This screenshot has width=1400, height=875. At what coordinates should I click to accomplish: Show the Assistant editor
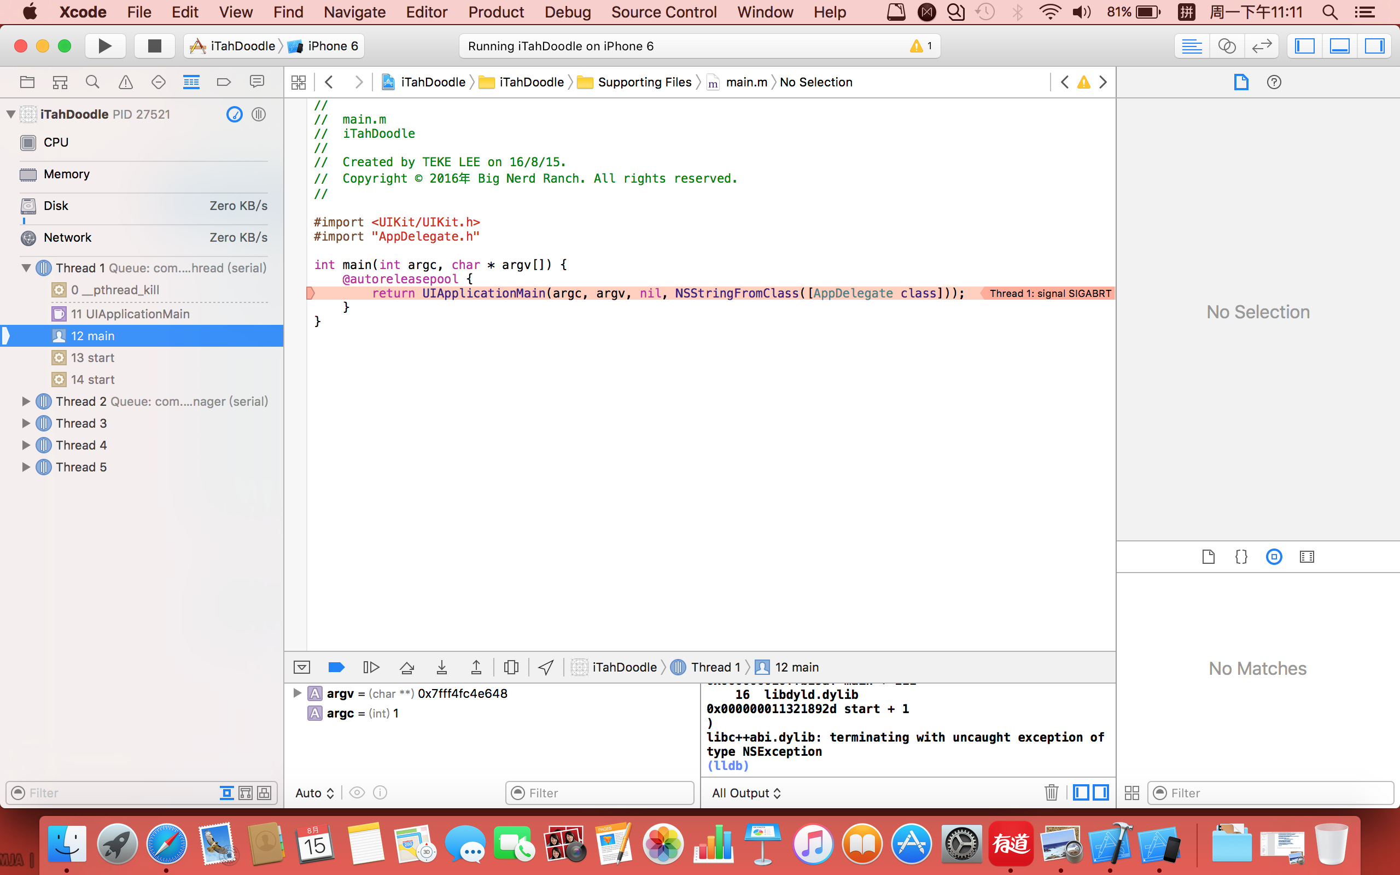click(x=1227, y=46)
